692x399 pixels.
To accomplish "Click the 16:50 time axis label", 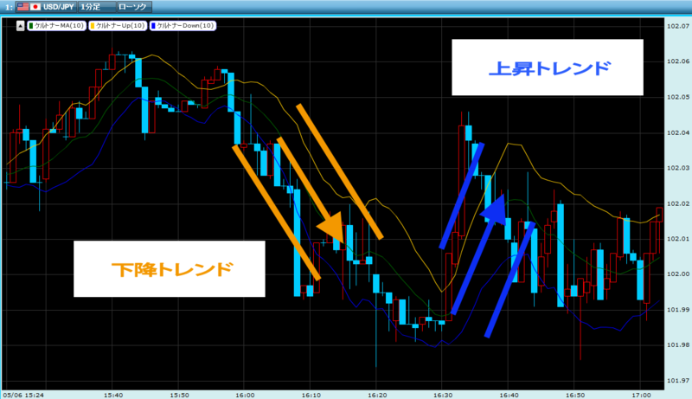I will pos(575,395).
